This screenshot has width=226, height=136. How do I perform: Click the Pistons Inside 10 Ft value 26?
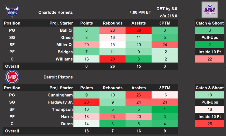[x=209, y=124]
